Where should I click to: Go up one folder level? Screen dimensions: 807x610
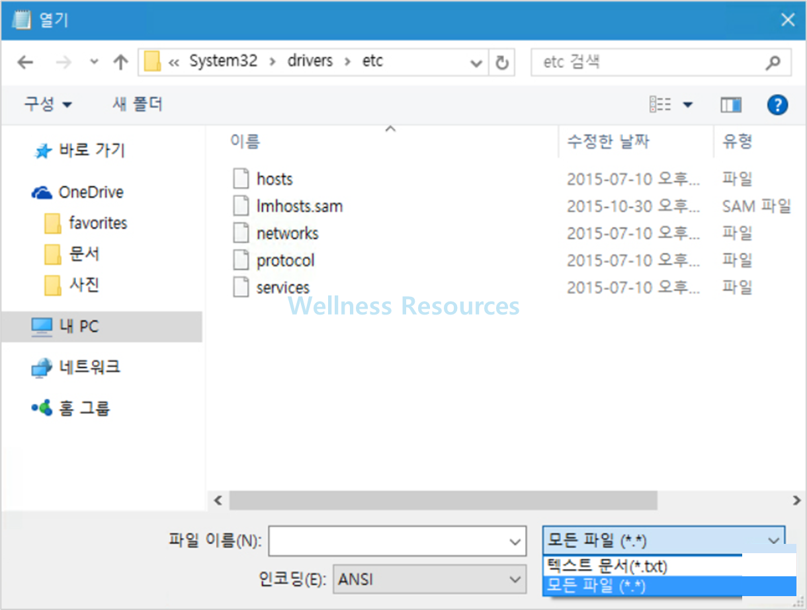(x=120, y=62)
